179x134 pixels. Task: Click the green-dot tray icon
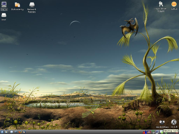(x=161, y=132)
